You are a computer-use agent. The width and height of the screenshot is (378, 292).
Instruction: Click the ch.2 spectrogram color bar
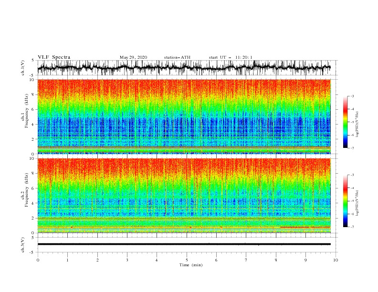[345, 201]
